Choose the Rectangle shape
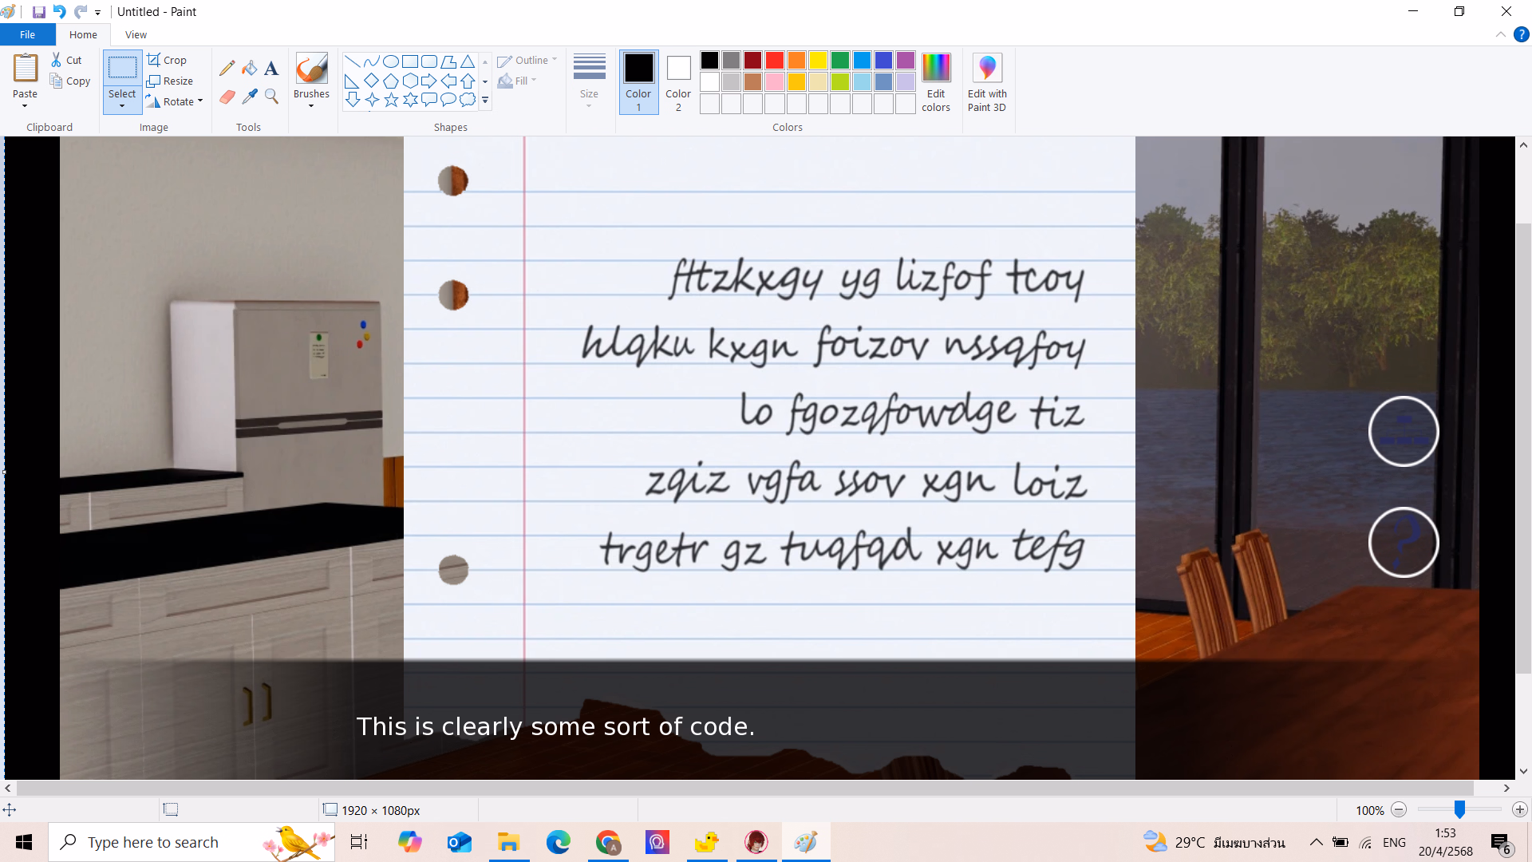Screen dimensions: 1532x862 (x=410, y=61)
